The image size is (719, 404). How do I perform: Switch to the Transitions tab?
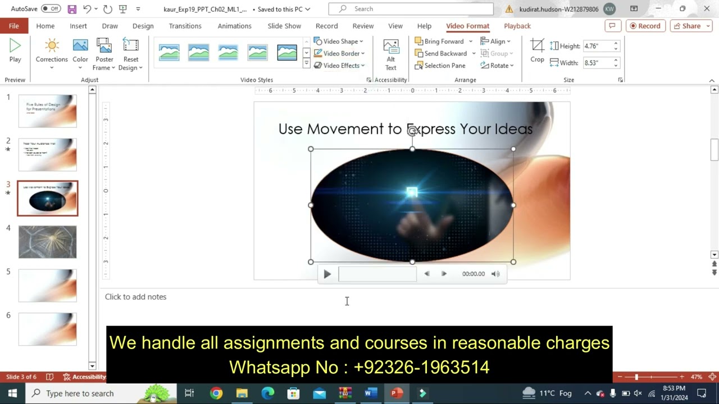(185, 26)
